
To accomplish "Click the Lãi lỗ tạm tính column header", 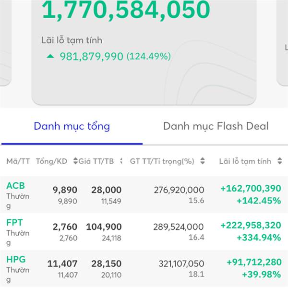I will click(x=245, y=161).
